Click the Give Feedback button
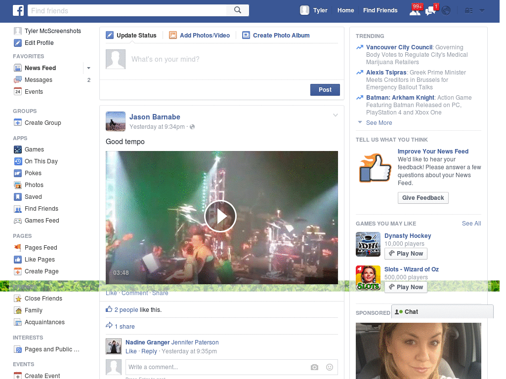This screenshot has width=506, height=379. tap(423, 198)
